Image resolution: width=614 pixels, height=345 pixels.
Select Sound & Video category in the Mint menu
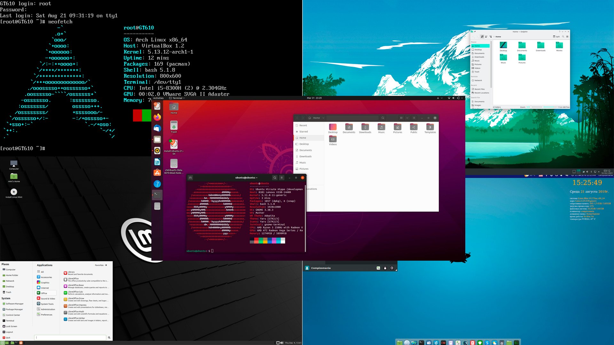[x=46, y=298]
